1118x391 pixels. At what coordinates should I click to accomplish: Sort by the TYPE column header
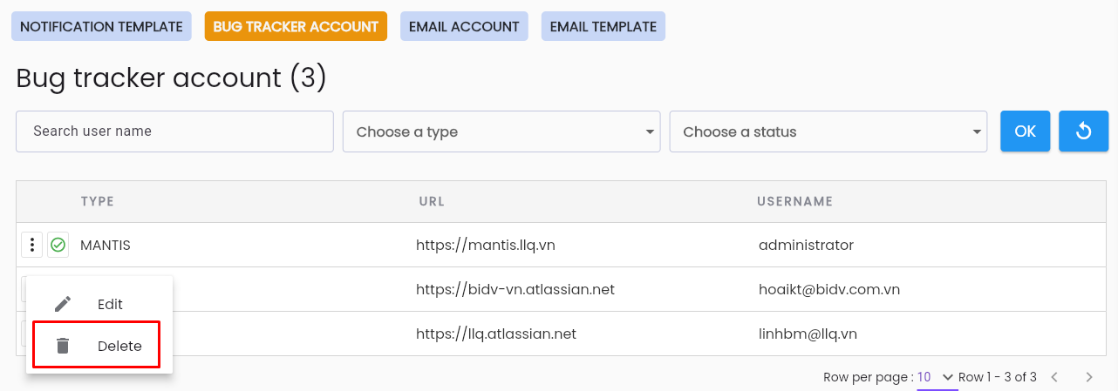pos(98,201)
